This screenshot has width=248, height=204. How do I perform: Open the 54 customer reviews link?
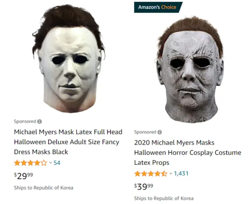[x=57, y=163]
